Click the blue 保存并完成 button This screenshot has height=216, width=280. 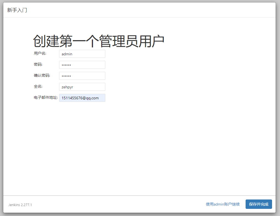tap(259, 204)
